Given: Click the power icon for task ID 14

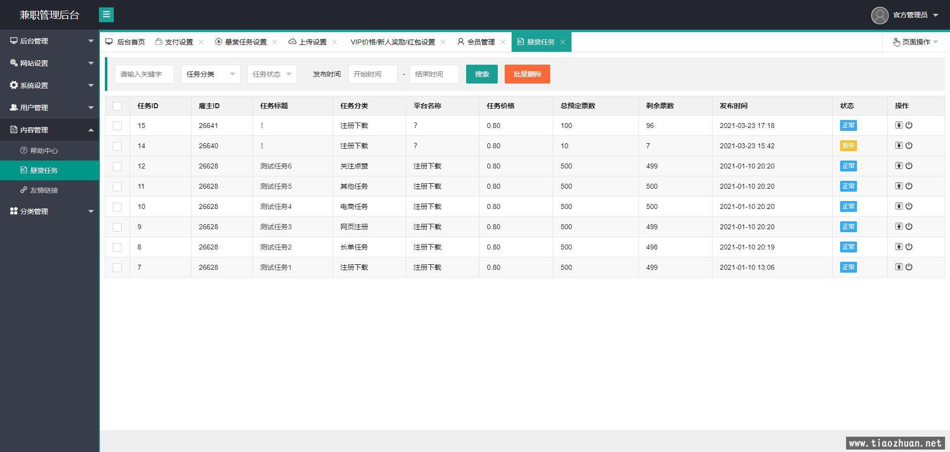Looking at the screenshot, I should pyautogui.click(x=909, y=146).
